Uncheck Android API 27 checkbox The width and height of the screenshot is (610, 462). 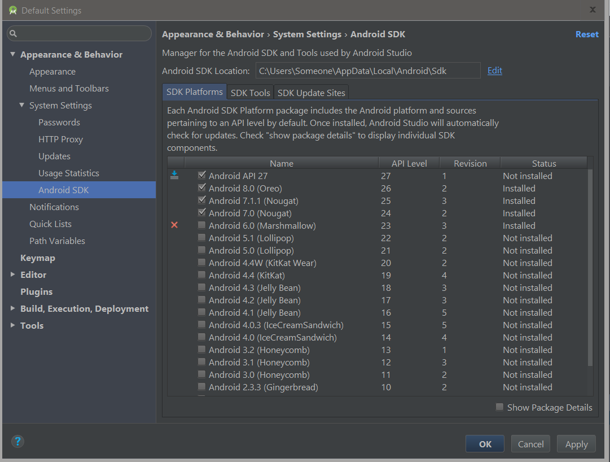click(x=201, y=175)
